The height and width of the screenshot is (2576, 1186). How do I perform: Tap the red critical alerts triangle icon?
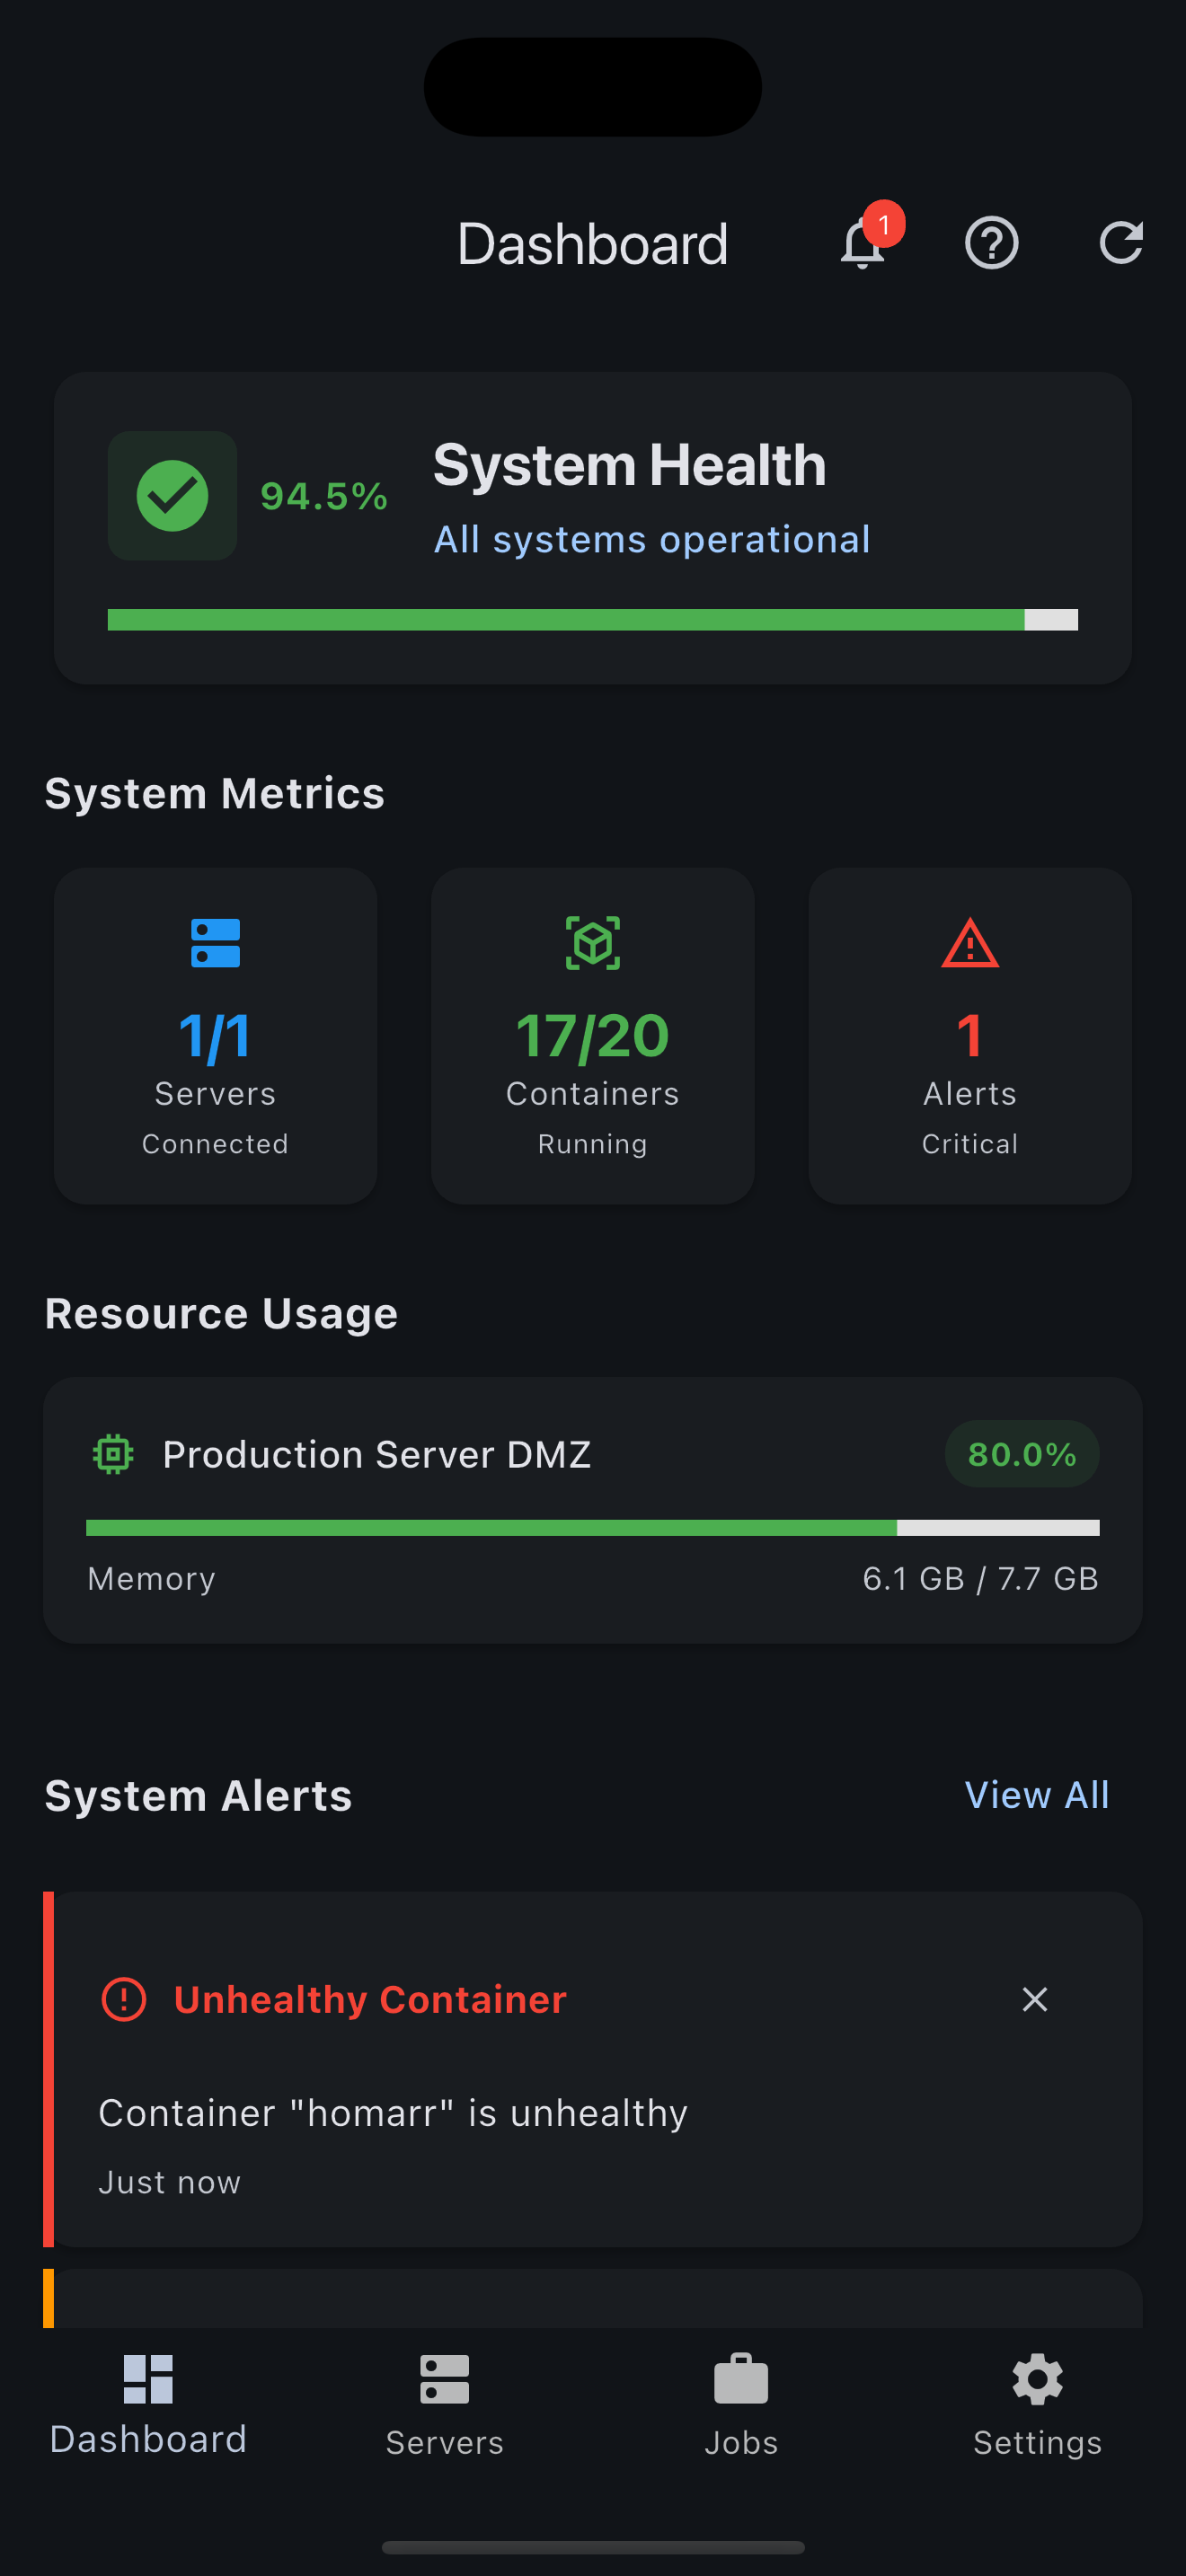(x=969, y=943)
